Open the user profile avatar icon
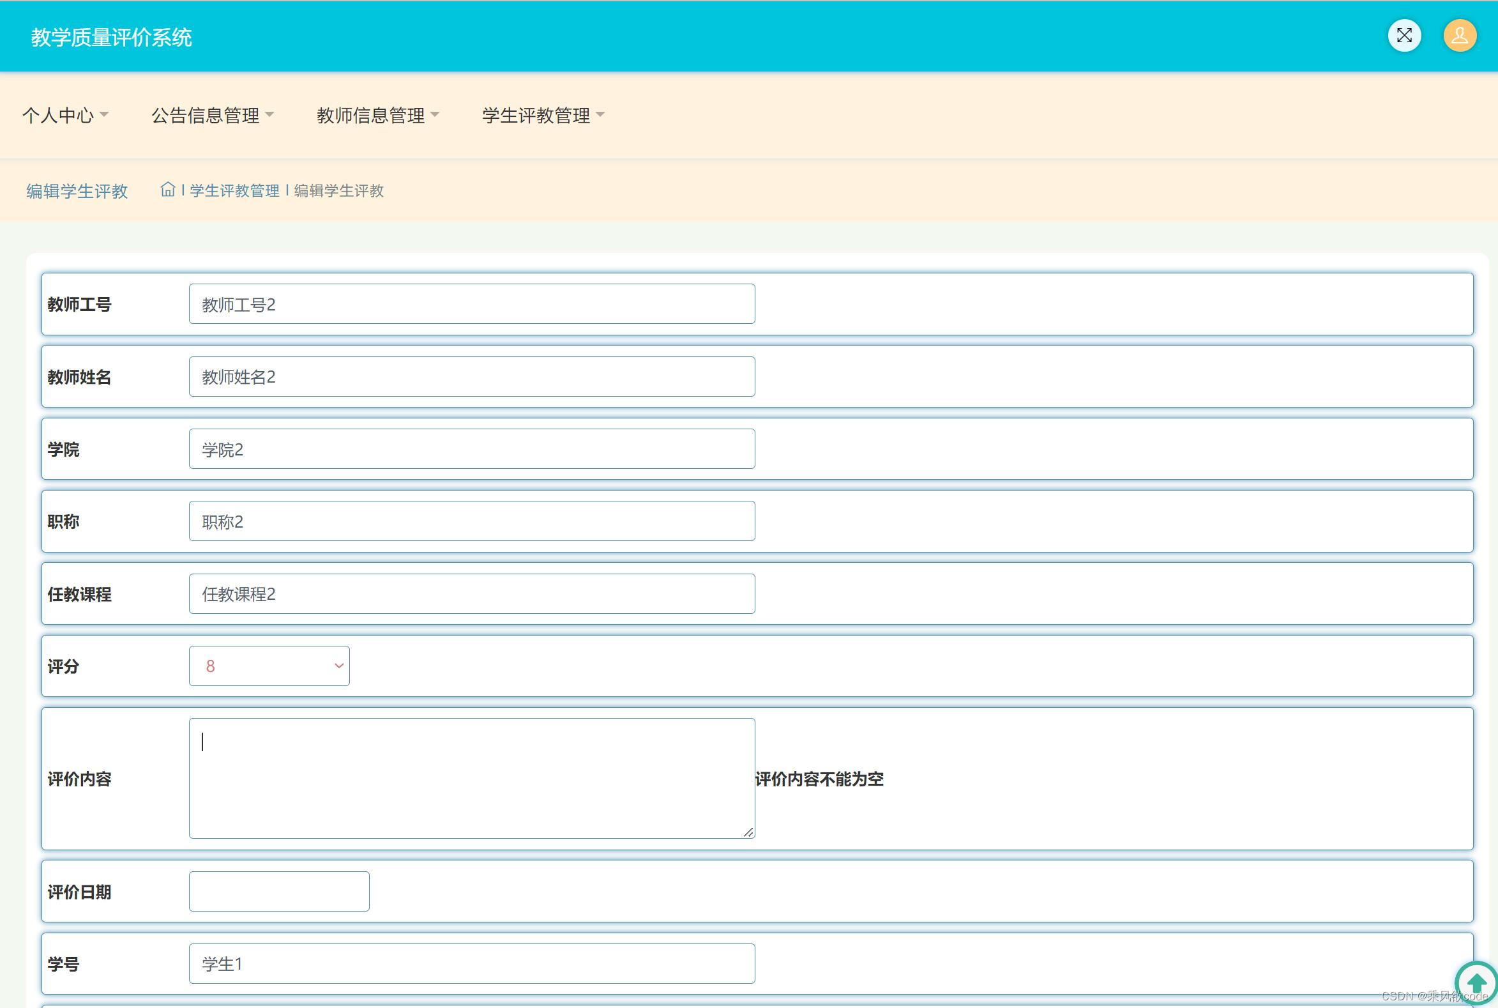 point(1460,36)
